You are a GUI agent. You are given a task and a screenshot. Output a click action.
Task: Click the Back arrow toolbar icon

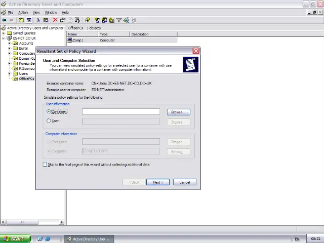pos(4,20)
